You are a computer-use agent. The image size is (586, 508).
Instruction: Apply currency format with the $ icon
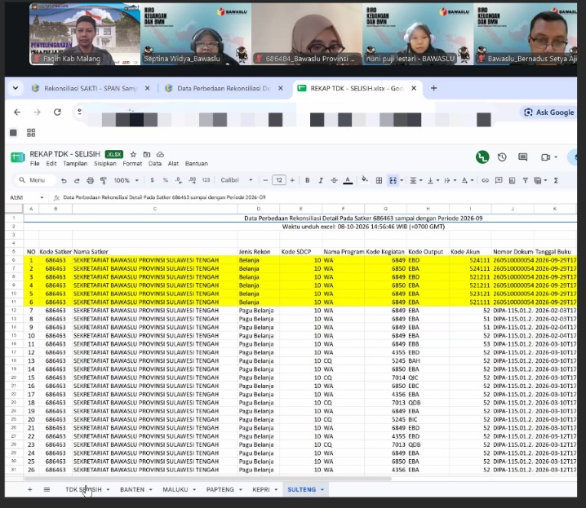(152, 180)
